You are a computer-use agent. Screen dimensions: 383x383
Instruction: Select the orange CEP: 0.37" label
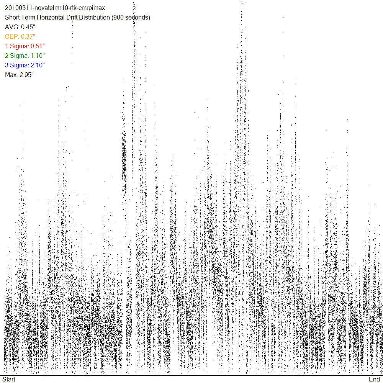tap(20, 37)
